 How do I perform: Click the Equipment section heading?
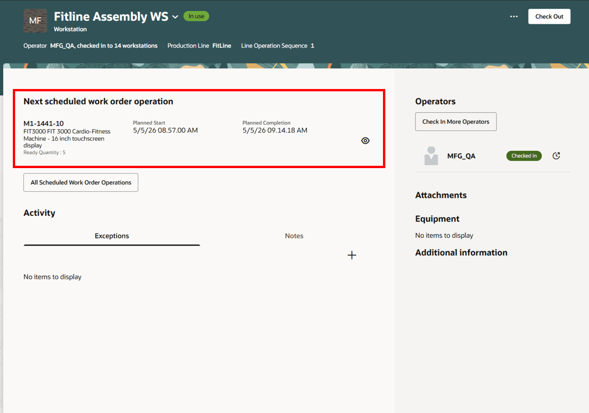437,219
